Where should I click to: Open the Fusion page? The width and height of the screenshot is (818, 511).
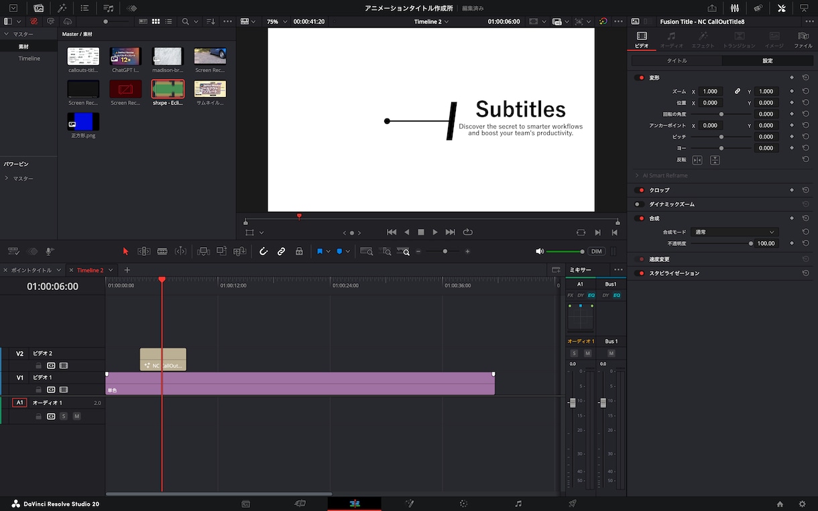pos(409,504)
